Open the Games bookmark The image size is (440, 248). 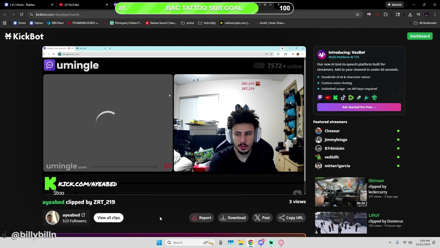click(36, 23)
